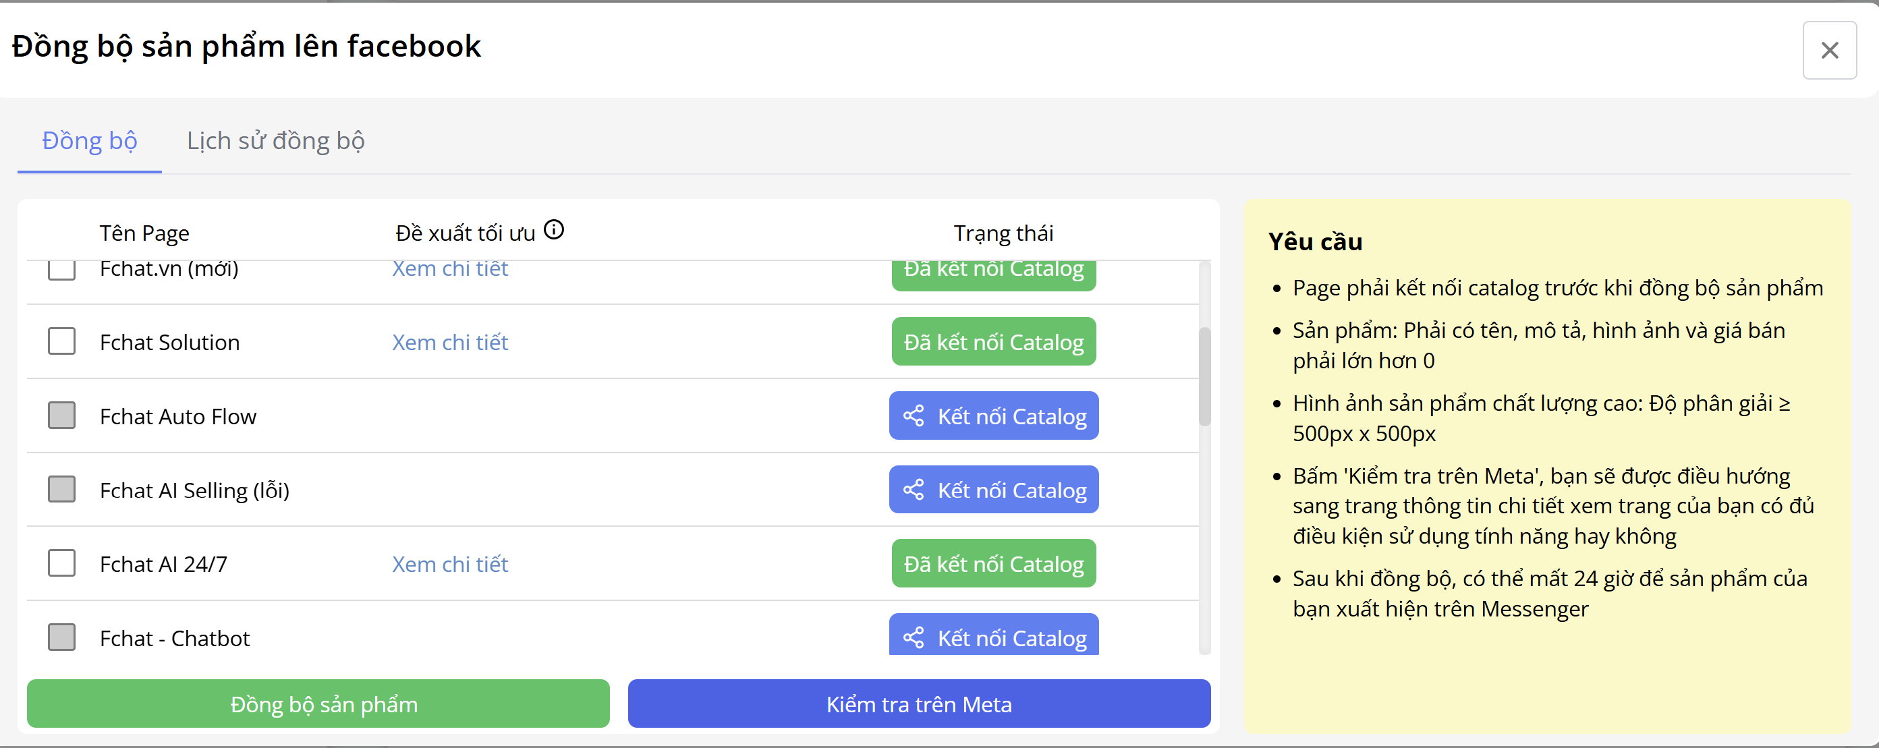Tick the Fchat.vn (mới) checkbox
This screenshot has height=748, width=1879.
coord(62,270)
